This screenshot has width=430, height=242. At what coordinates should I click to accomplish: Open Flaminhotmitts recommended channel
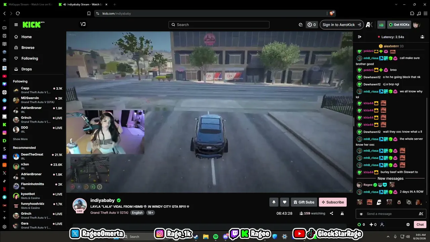click(x=38, y=186)
